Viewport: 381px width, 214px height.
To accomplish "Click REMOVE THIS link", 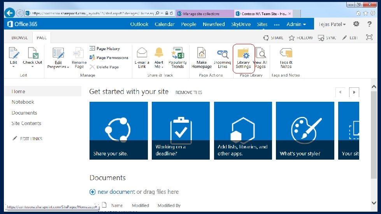I will (189, 92).
